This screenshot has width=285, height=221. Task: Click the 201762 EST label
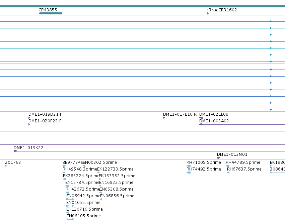13,162
